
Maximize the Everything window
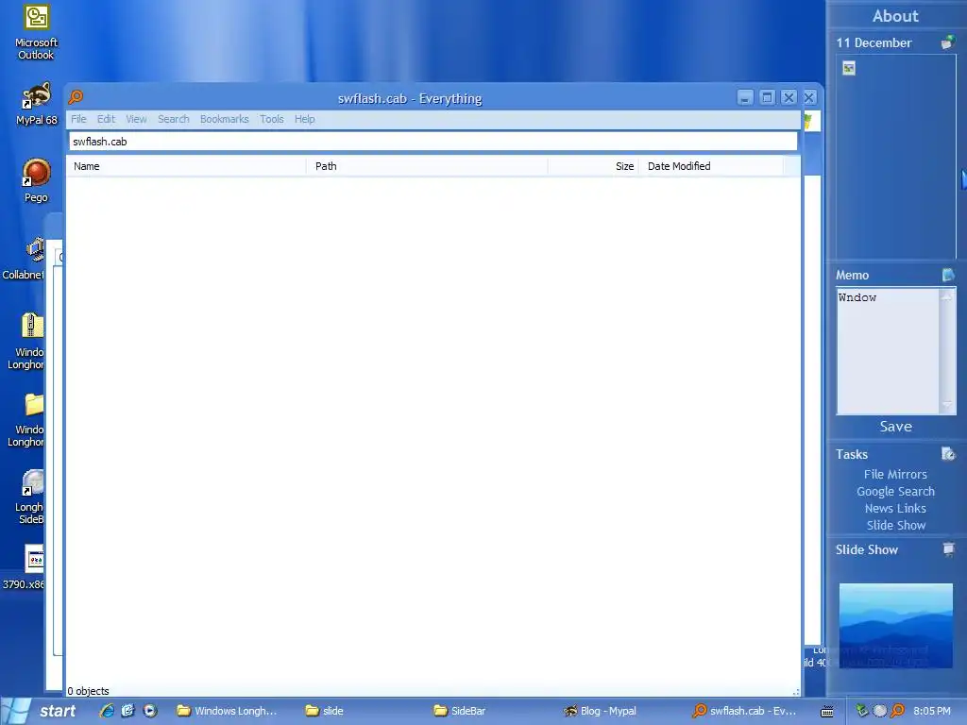tap(767, 97)
